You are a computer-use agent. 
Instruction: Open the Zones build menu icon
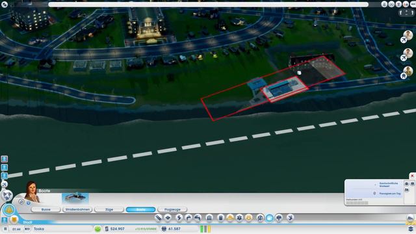tap(168, 218)
